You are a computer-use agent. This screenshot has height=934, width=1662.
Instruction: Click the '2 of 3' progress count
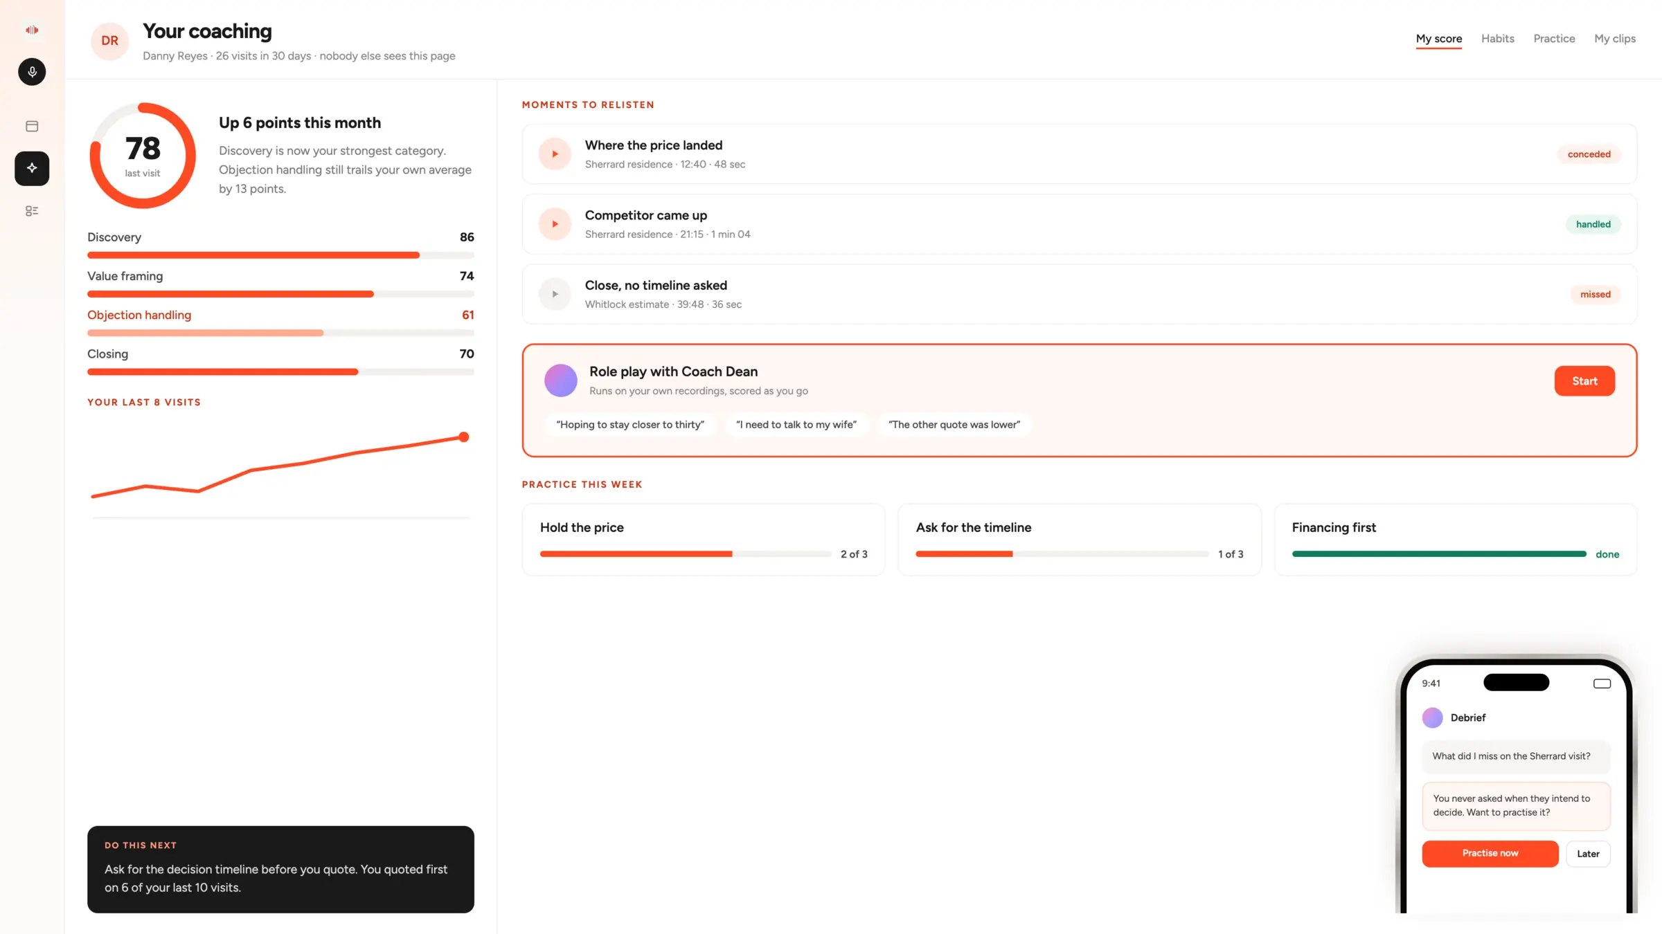(x=853, y=554)
